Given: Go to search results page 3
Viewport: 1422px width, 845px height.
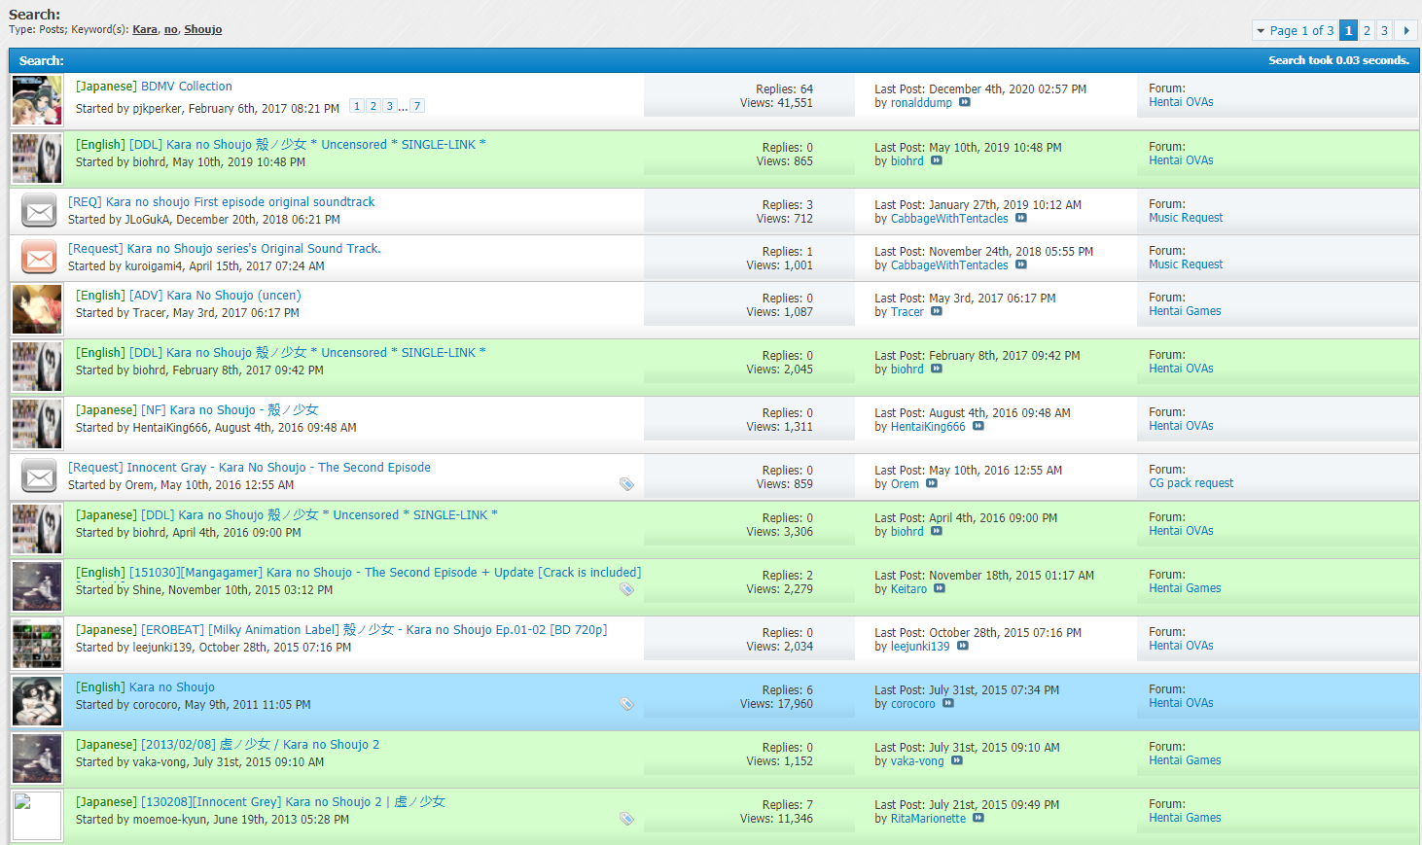Looking at the screenshot, I should [x=1384, y=30].
